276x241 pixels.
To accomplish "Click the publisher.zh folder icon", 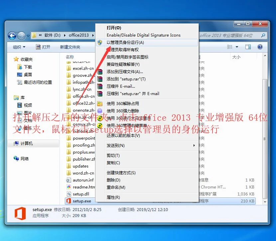I will (x=69, y=159).
